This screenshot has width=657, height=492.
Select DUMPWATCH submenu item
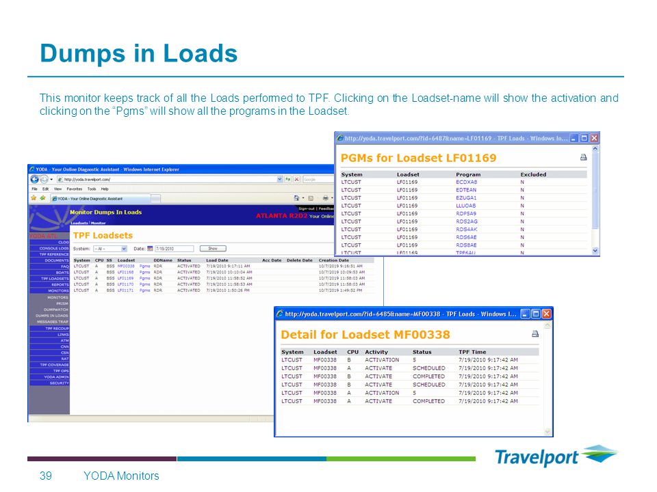click(55, 310)
